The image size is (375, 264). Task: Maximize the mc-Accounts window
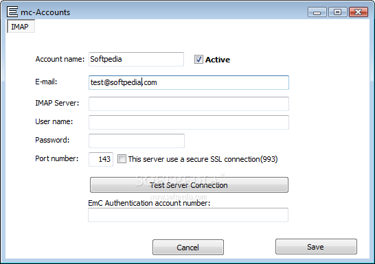click(337, 12)
